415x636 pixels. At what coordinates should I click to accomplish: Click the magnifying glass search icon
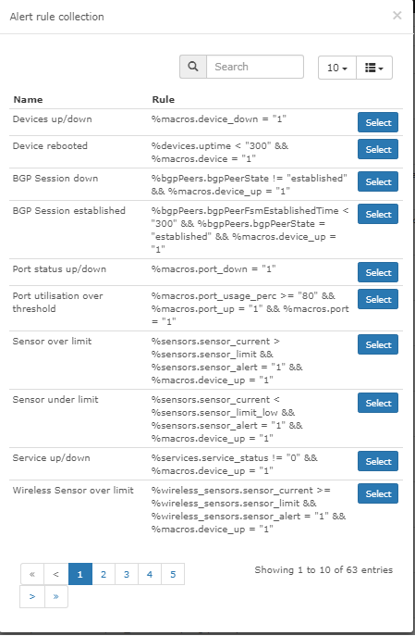pos(193,67)
